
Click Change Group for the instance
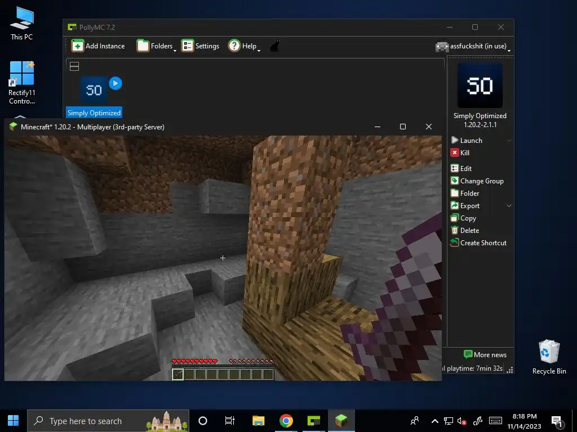[x=477, y=181]
